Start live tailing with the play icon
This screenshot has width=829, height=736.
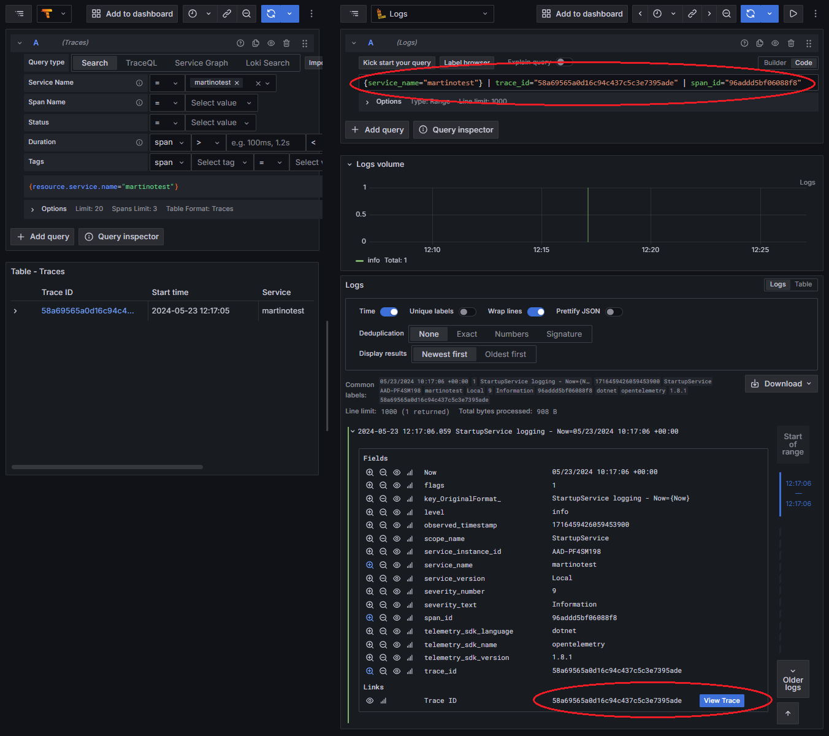coord(793,13)
